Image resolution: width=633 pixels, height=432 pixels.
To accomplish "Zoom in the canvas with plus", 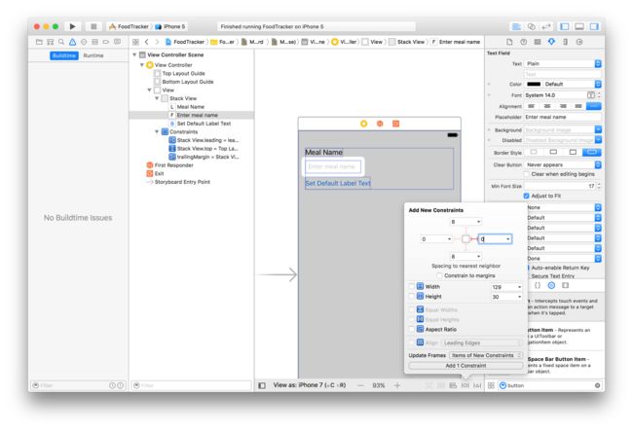I will pyautogui.click(x=397, y=385).
